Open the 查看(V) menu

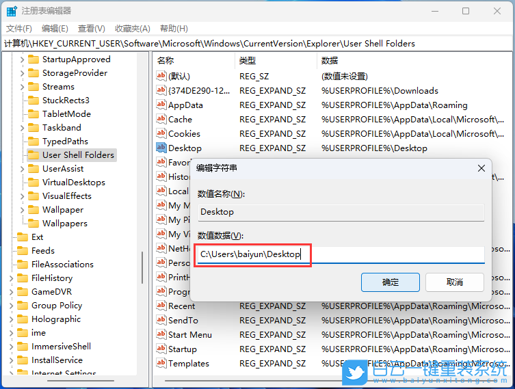pos(92,29)
